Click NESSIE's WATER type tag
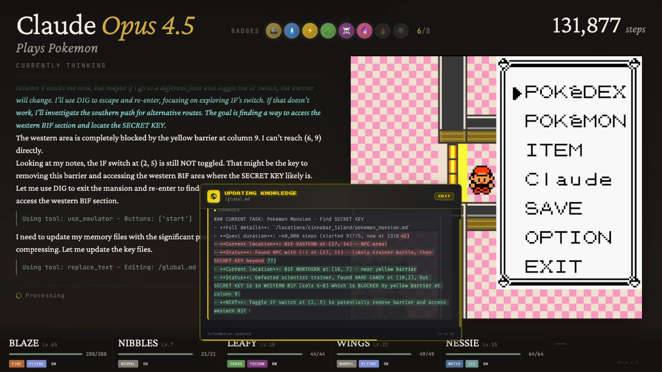 click(455, 364)
